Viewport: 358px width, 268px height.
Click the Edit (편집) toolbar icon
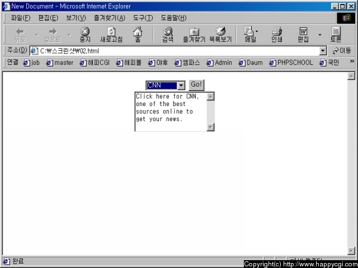pos(303,35)
